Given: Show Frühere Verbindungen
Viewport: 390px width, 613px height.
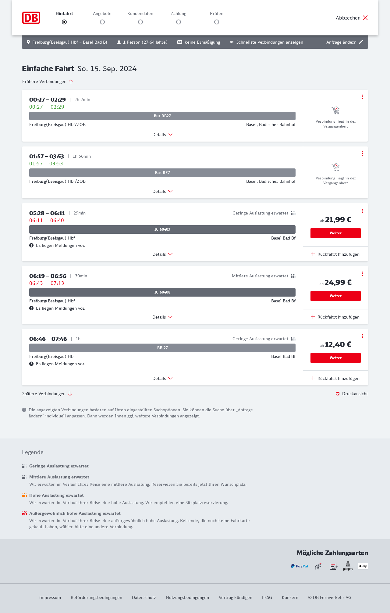Looking at the screenshot, I should coord(48,81).
